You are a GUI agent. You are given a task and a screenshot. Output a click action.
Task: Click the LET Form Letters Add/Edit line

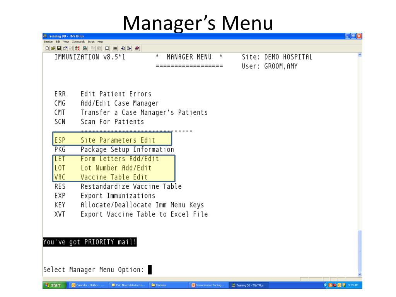(106, 159)
